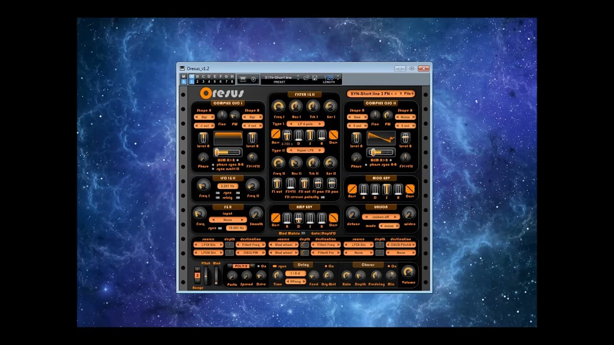Screen dimensions: 614x345
Task: Change the unison off selector
Action: 381,217
